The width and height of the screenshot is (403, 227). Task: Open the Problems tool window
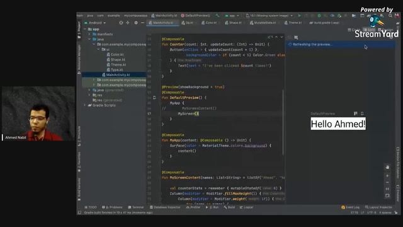pos(112,207)
